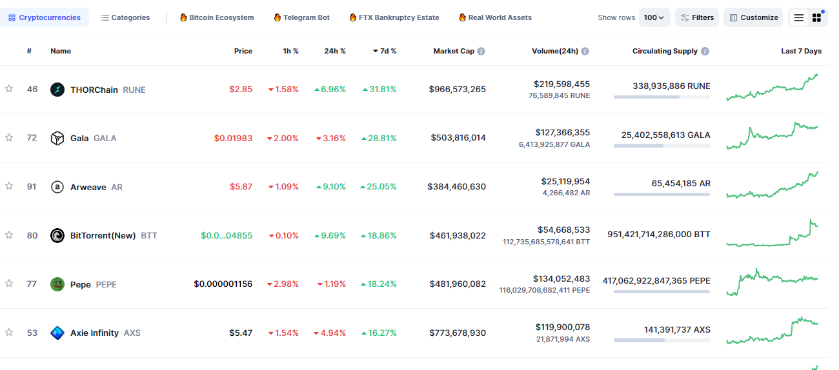The image size is (839, 370).
Task: Switch to the Categories tab
Action: (125, 17)
